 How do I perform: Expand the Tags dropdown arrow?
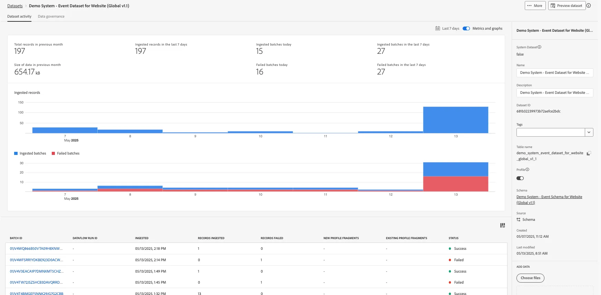click(589, 132)
